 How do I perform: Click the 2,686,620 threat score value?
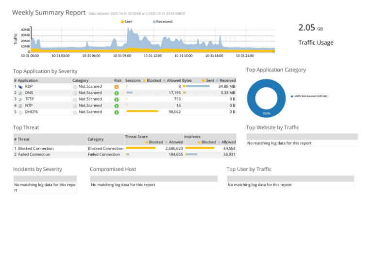tap(174, 149)
